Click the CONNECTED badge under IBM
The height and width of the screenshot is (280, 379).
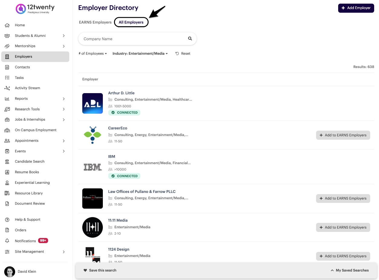point(124,176)
